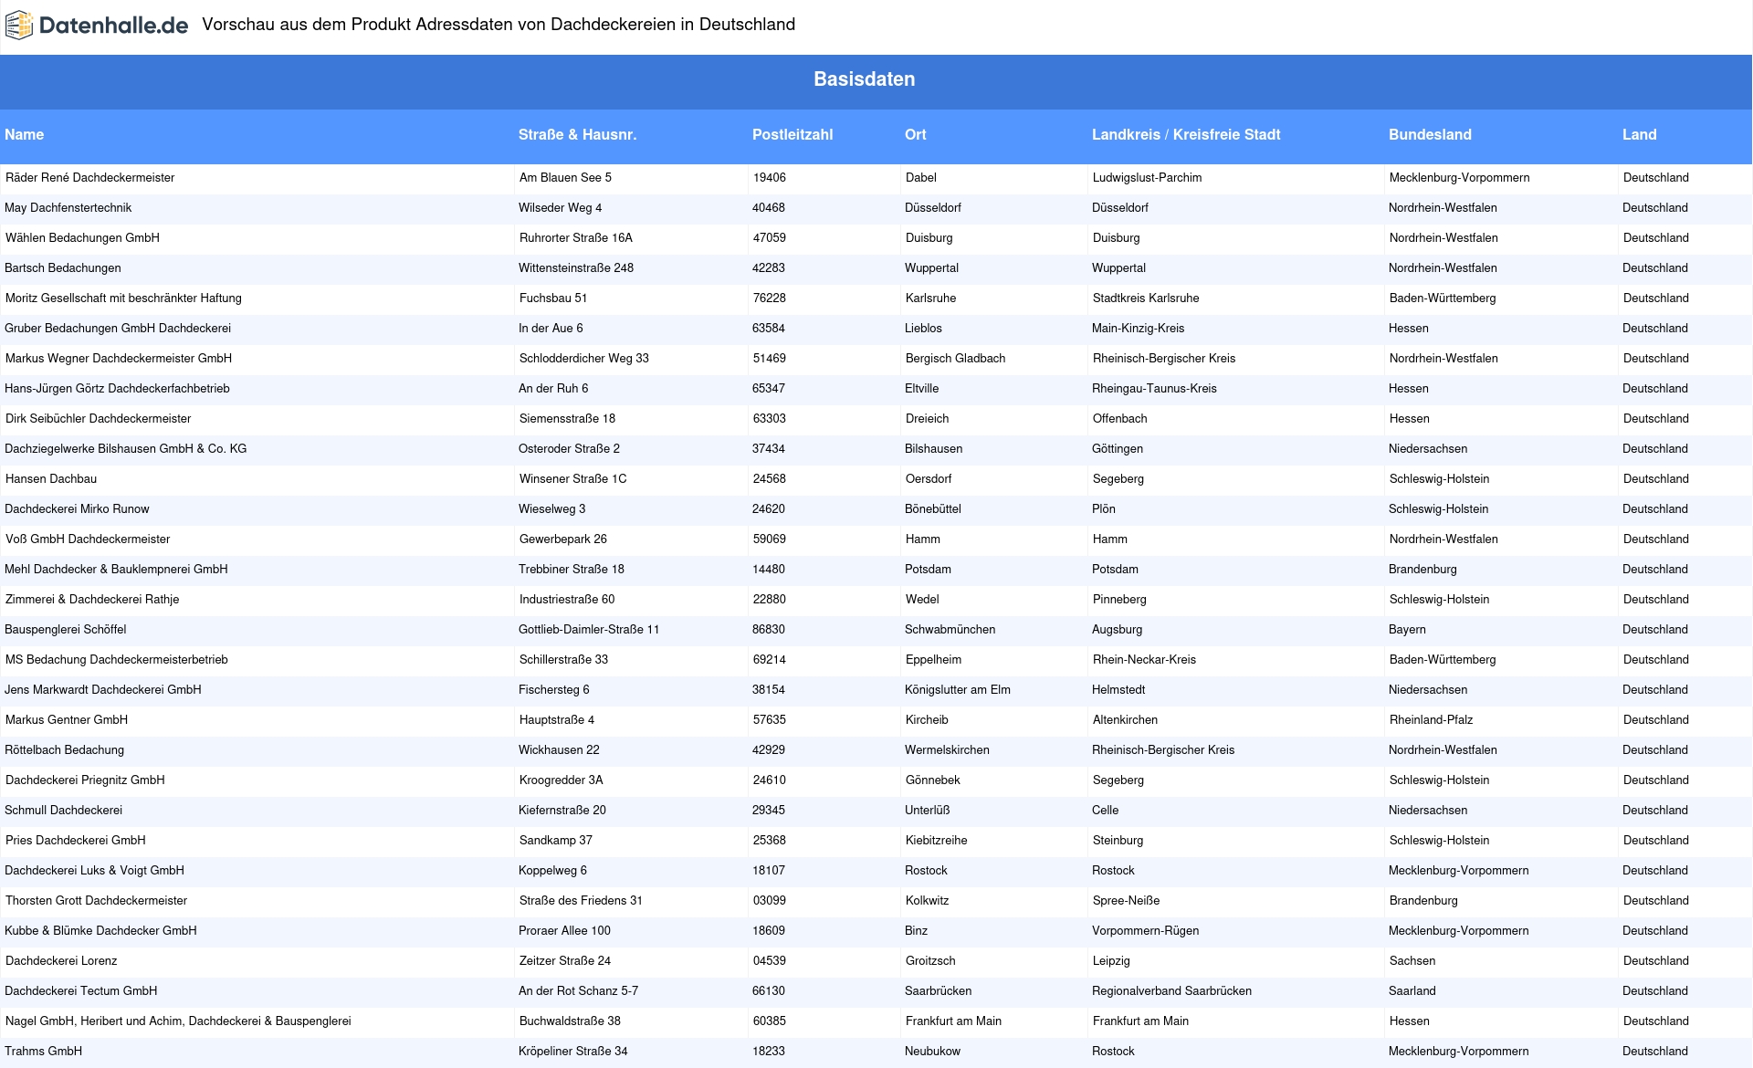Select the Basisdaten section header
1753x1068 pixels.
coord(865,79)
